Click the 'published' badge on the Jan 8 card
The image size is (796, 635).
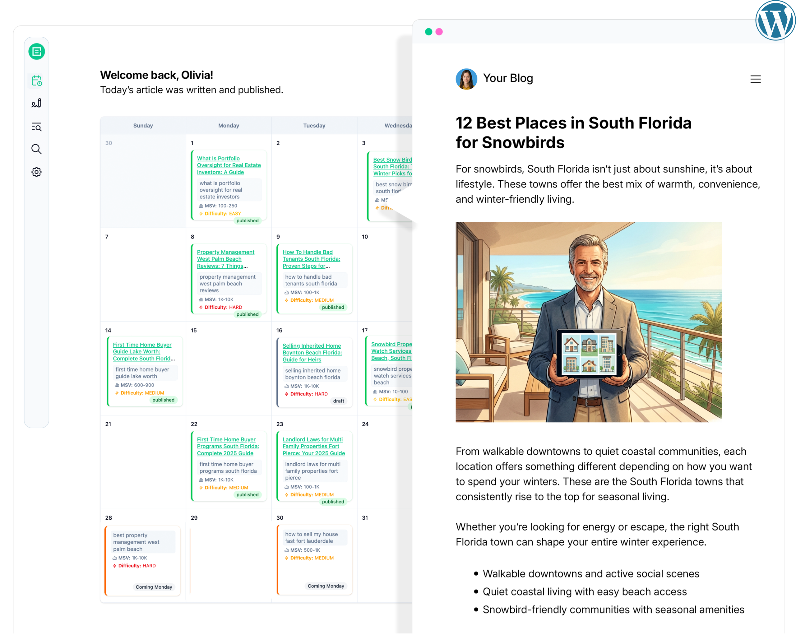[248, 314]
